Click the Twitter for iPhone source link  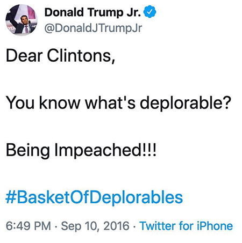[186, 226]
